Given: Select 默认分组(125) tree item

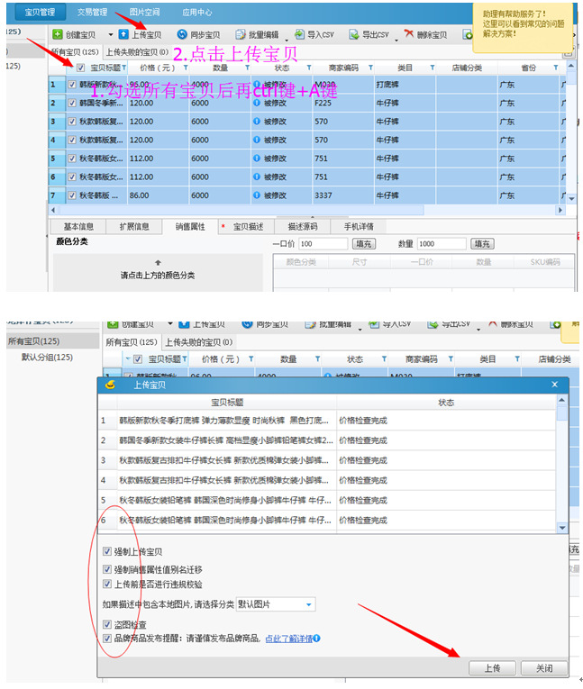Looking at the screenshot, I should pyautogui.click(x=47, y=358).
